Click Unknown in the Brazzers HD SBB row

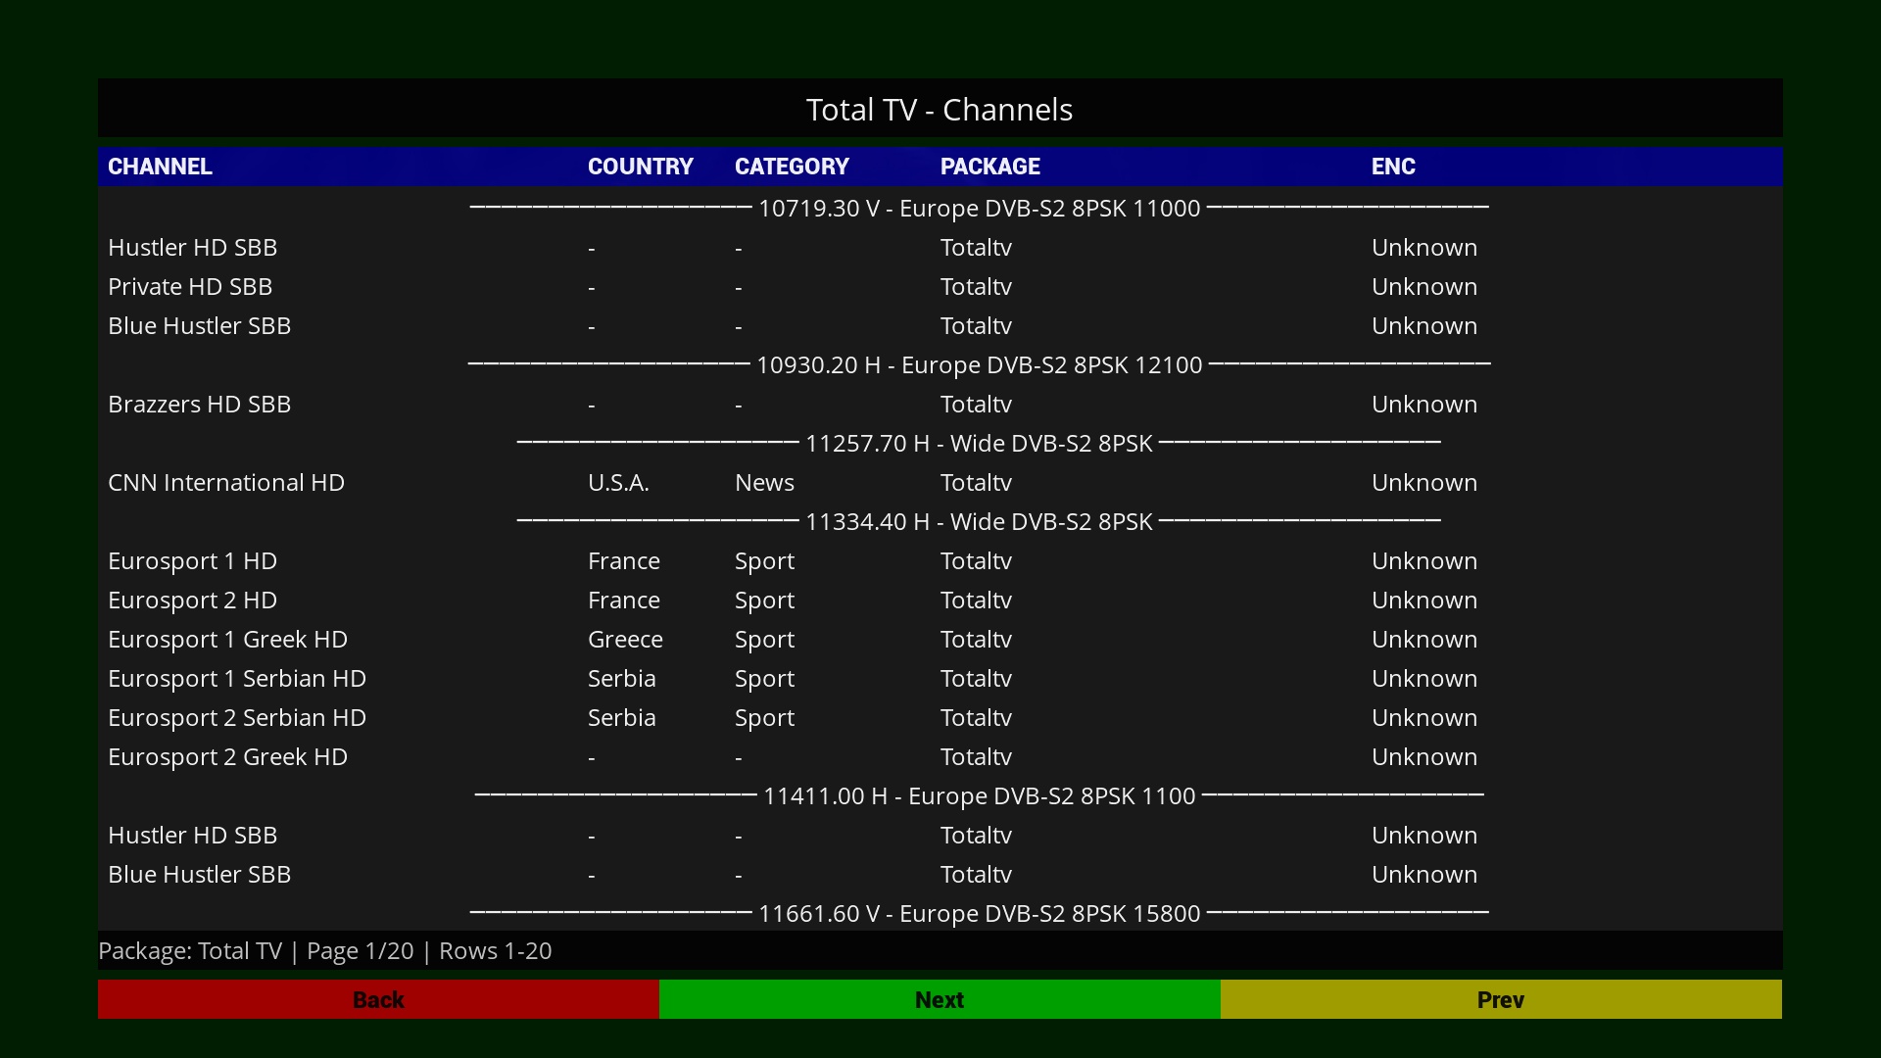tap(1424, 404)
